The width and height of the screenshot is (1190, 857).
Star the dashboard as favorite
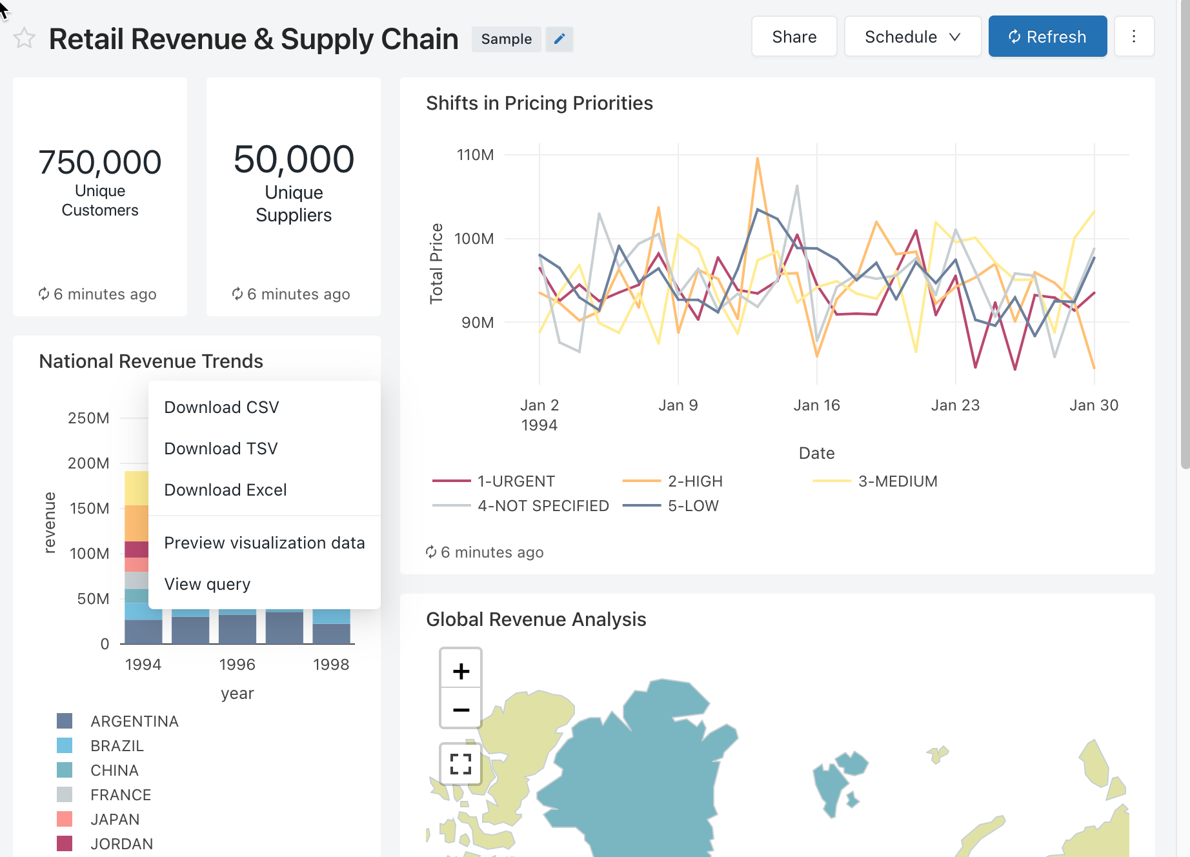click(24, 39)
